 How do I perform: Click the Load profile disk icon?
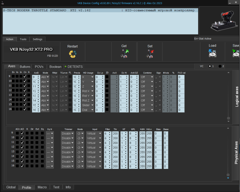[x=212, y=53]
